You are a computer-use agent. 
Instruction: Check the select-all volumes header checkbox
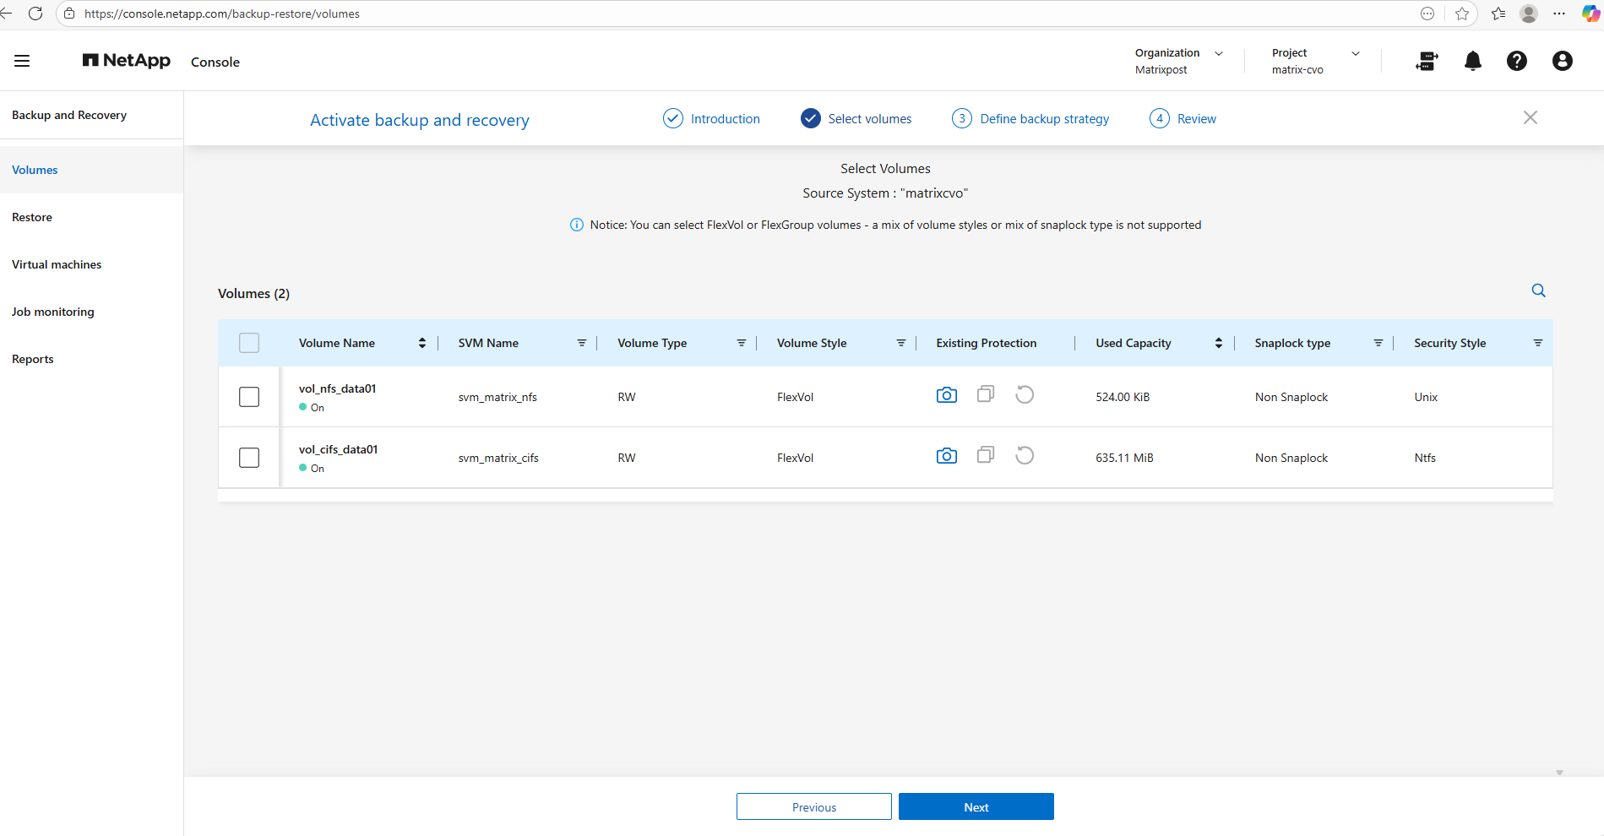249,343
